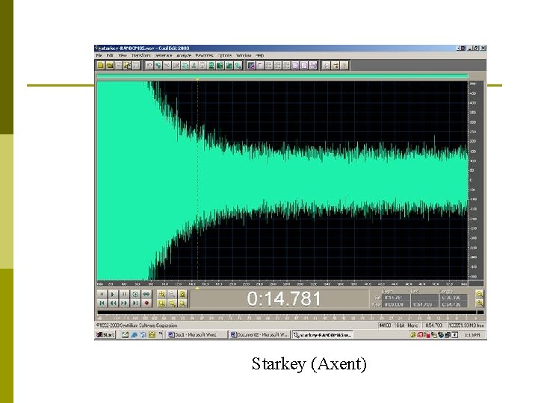Click the taskbar clock
Image resolution: width=538 pixels, height=403 pixels.
click(472, 335)
